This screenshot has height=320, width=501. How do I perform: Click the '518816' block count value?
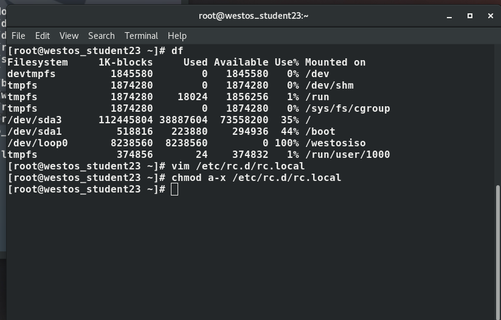(x=135, y=131)
